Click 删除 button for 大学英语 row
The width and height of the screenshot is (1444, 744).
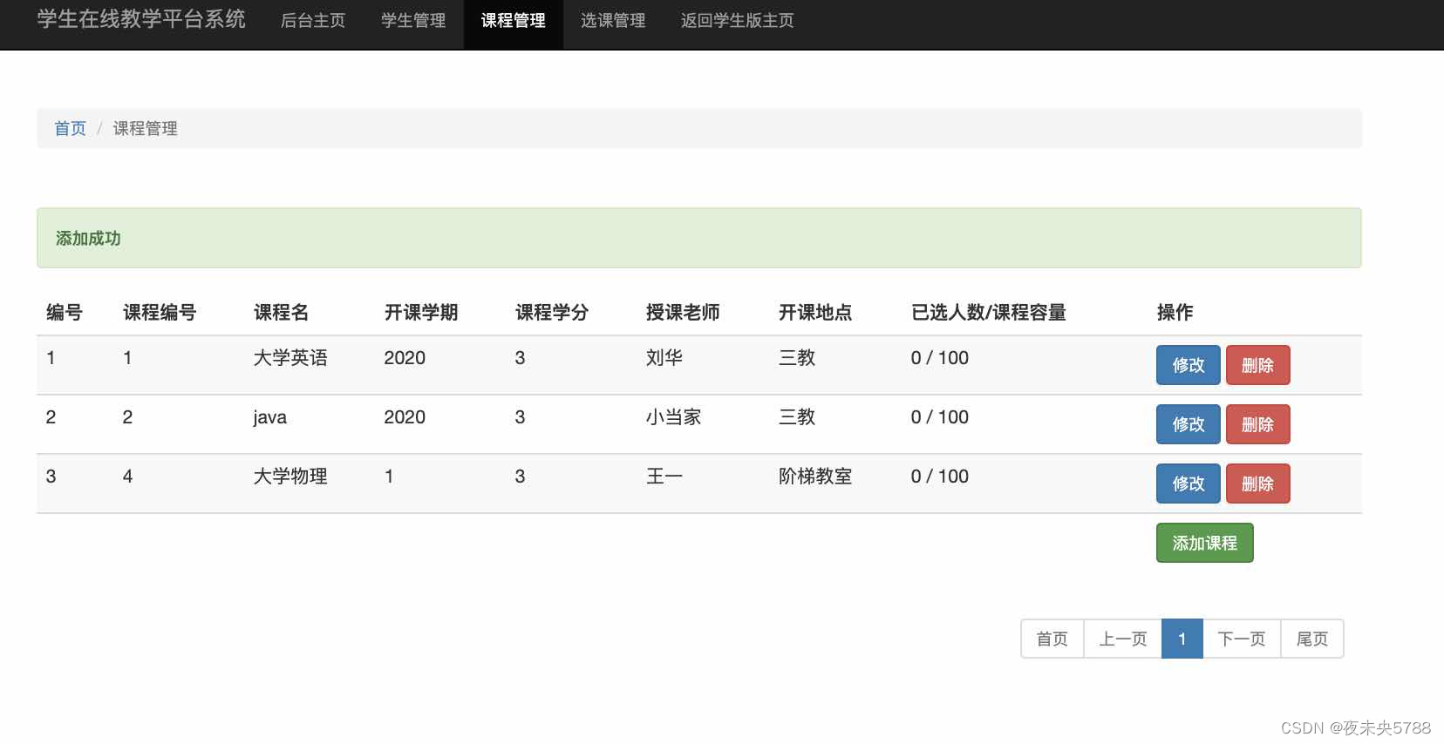[1258, 365]
